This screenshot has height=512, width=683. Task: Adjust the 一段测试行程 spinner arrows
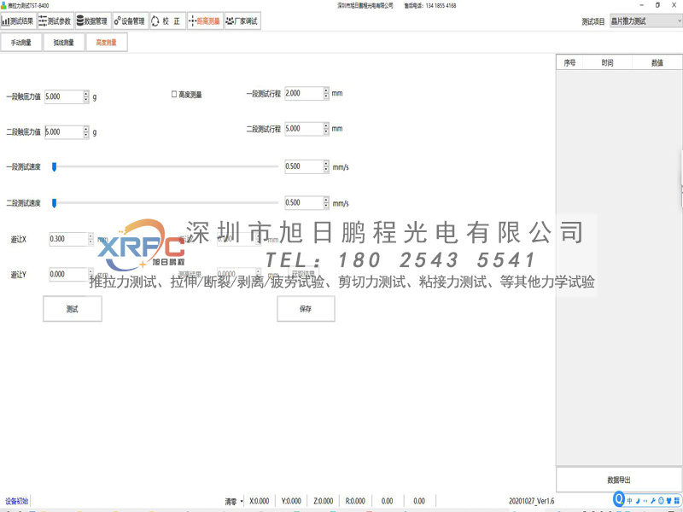[x=326, y=93]
